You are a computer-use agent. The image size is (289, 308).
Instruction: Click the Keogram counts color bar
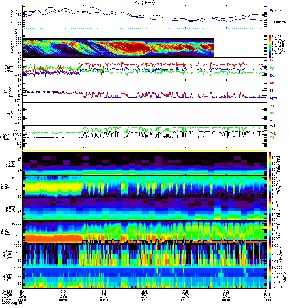pos(270,46)
